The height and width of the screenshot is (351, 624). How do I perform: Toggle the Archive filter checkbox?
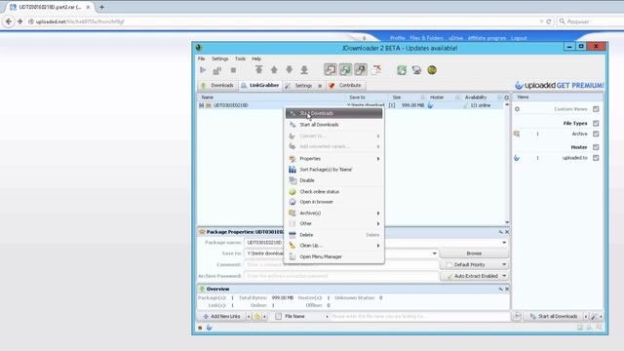tap(596, 134)
